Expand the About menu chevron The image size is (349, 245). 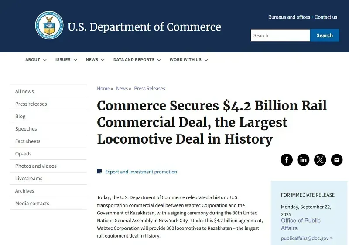coord(45,60)
